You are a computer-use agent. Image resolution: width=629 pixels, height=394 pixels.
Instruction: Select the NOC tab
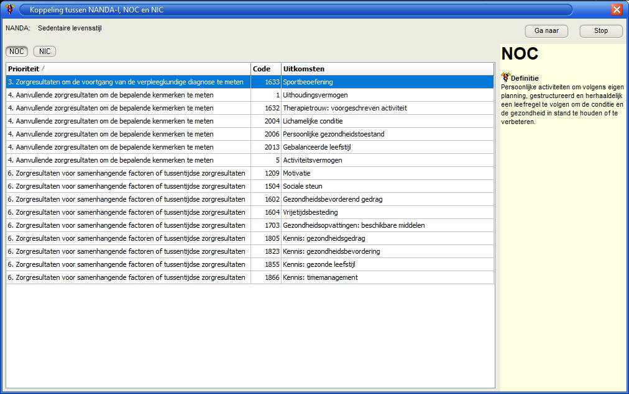tap(17, 51)
